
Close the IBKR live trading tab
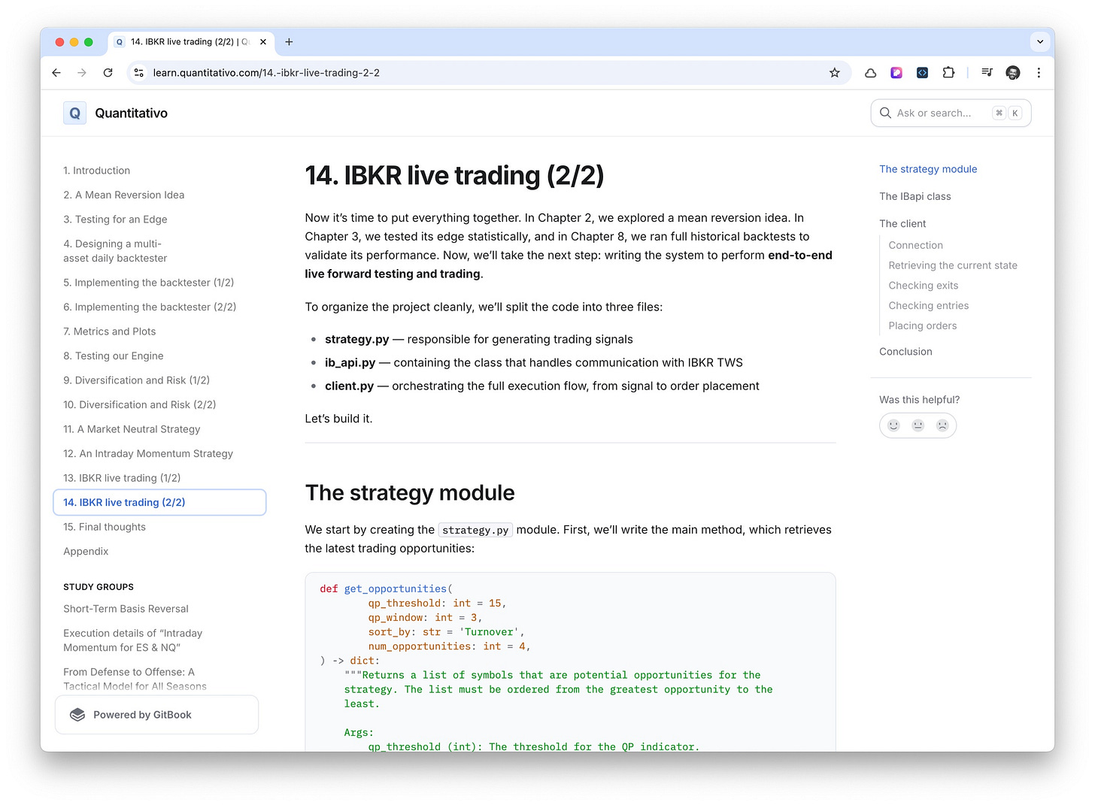click(263, 42)
